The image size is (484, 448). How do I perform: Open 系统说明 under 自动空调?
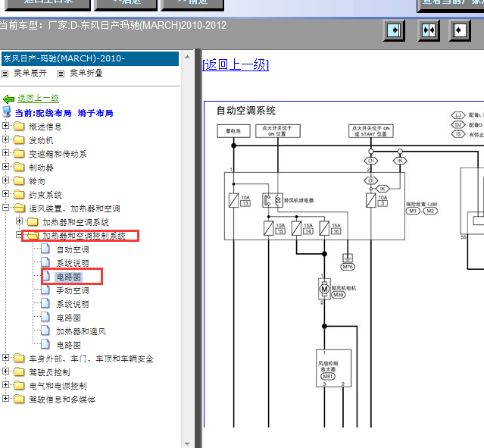[73, 263]
